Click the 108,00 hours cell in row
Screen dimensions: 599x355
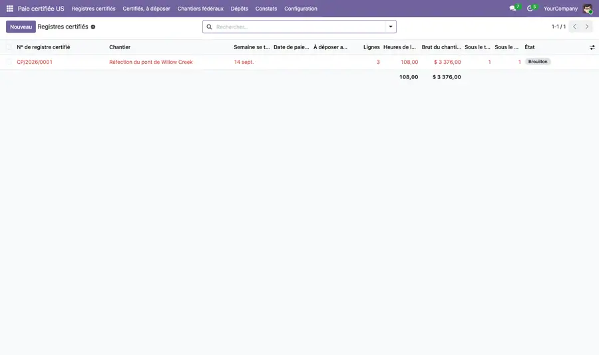click(409, 62)
